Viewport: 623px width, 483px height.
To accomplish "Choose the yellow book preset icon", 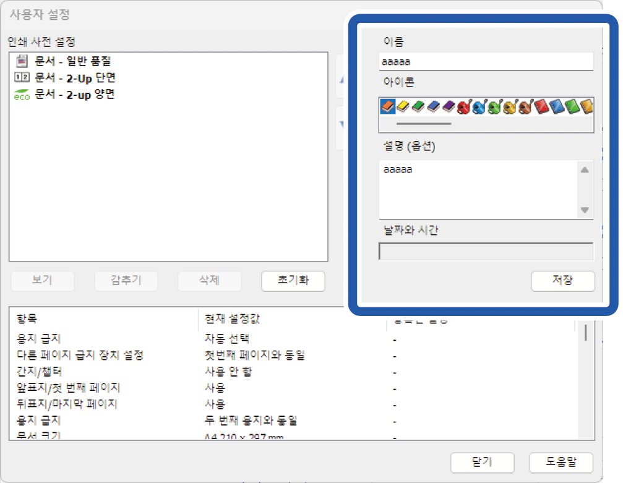I will (x=403, y=107).
